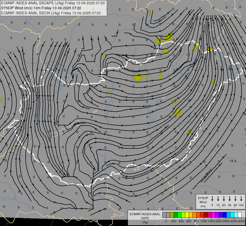Pick the sky blue swatch after 2500
Screen dimensions: 246x226
coord(229,215)
